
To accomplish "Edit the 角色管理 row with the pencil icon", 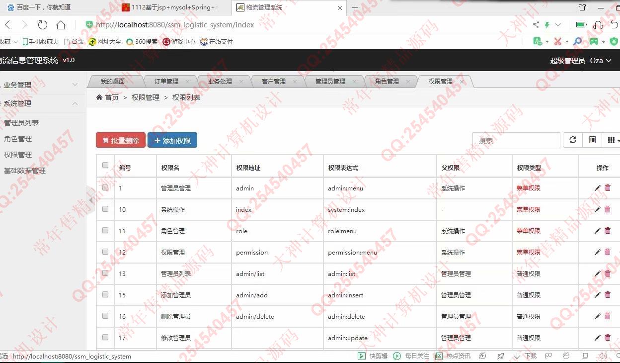I will click(598, 231).
